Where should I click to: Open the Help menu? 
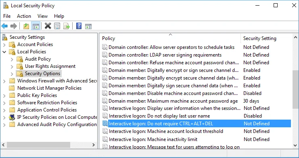coord(59,16)
